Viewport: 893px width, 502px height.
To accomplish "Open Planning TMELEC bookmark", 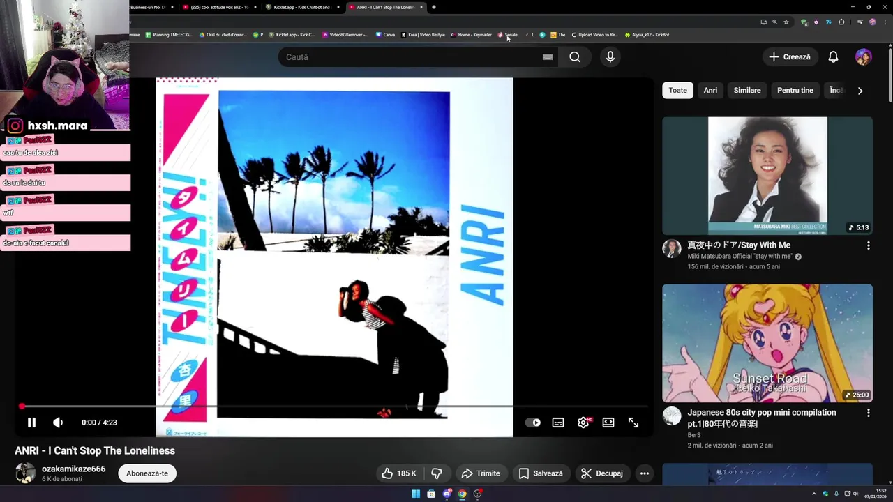I will pos(169,35).
